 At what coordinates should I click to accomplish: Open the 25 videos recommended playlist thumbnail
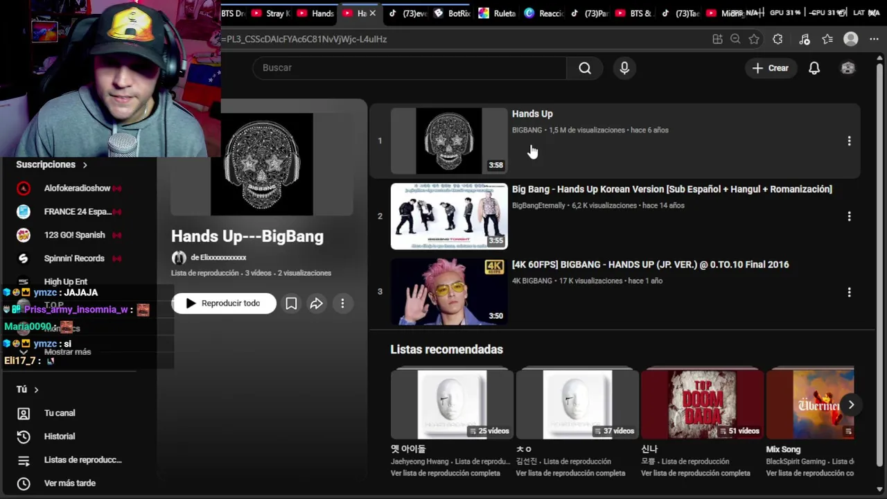[x=452, y=404]
